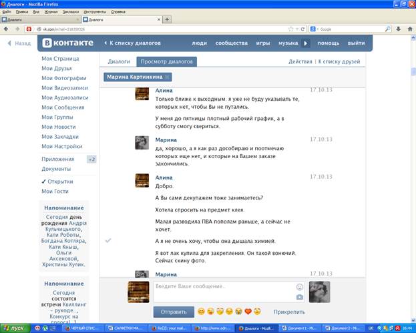The width and height of the screenshot is (416, 333).
Task: Open Документы in sidebar
Action: (x=56, y=169)
